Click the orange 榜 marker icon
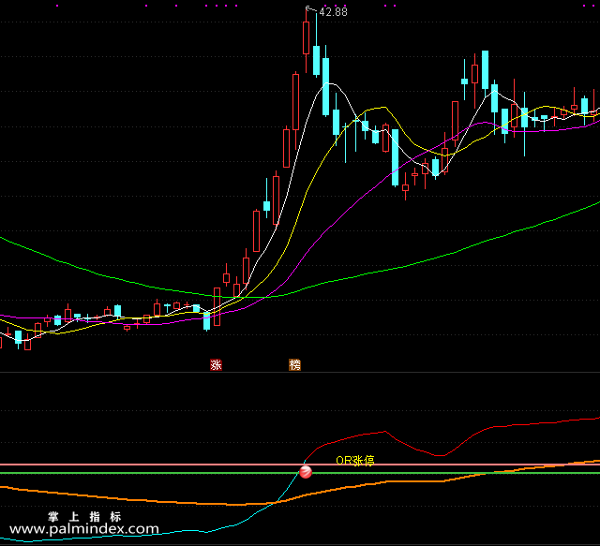The image size is (600, 546). pos(294,364)
